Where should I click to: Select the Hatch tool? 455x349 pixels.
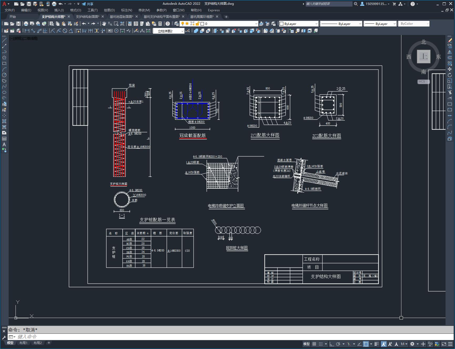[x=4, y=121]
